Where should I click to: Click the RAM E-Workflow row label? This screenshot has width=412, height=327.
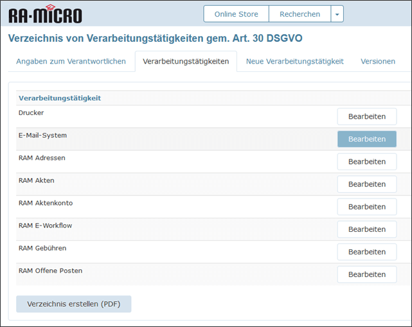[x=45, y=225]
